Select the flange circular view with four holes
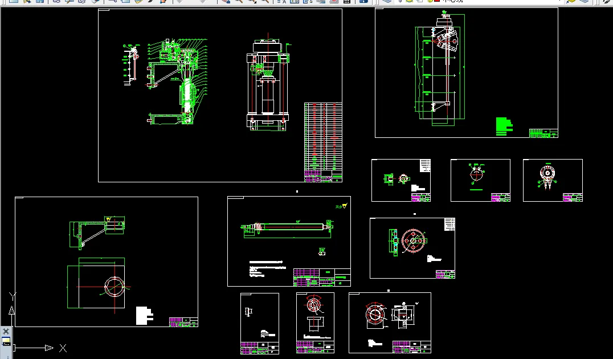The height and width of the screenshot is (359, 613). [x=414, y=241]
